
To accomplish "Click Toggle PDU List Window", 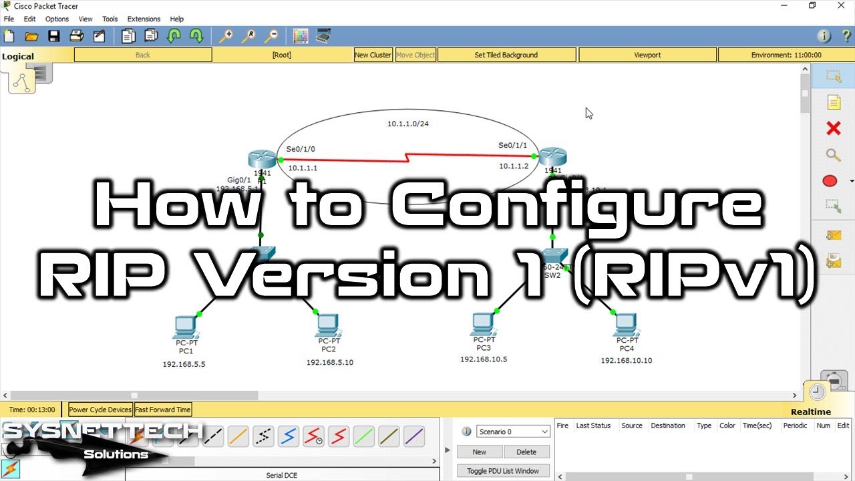I will click(x=503, y=471).
